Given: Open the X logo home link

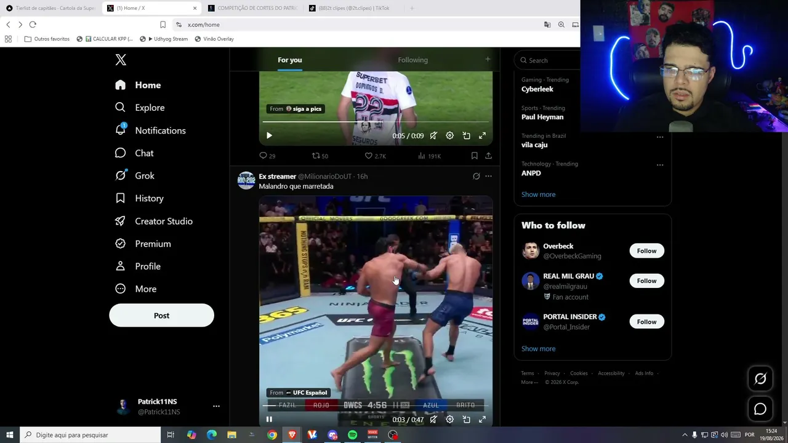Looking at the screenshot, I should (121, 60).
